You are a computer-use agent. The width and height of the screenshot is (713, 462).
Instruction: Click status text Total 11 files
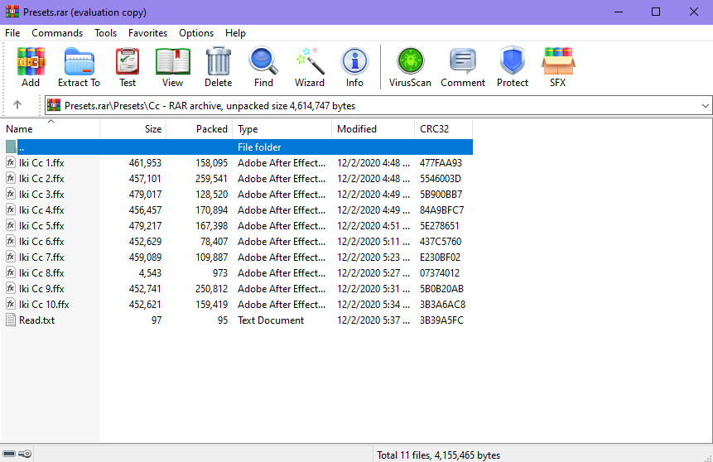438,455
